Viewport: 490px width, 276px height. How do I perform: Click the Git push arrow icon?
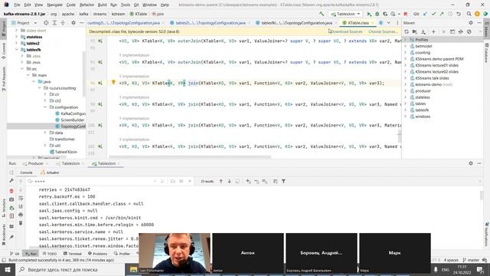pos(442,14)
